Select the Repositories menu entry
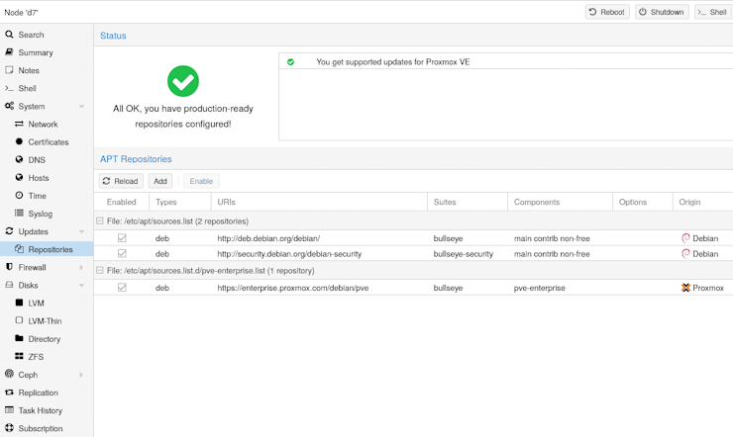The width and height of the screenshot is (733, 437). pos(47,249)
